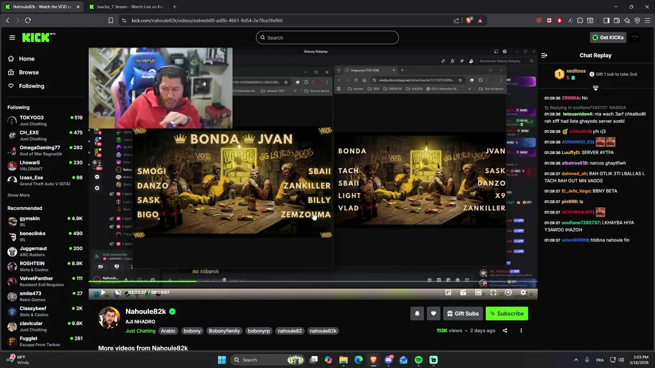Open File Explorer from taskbar

[343, 360]
